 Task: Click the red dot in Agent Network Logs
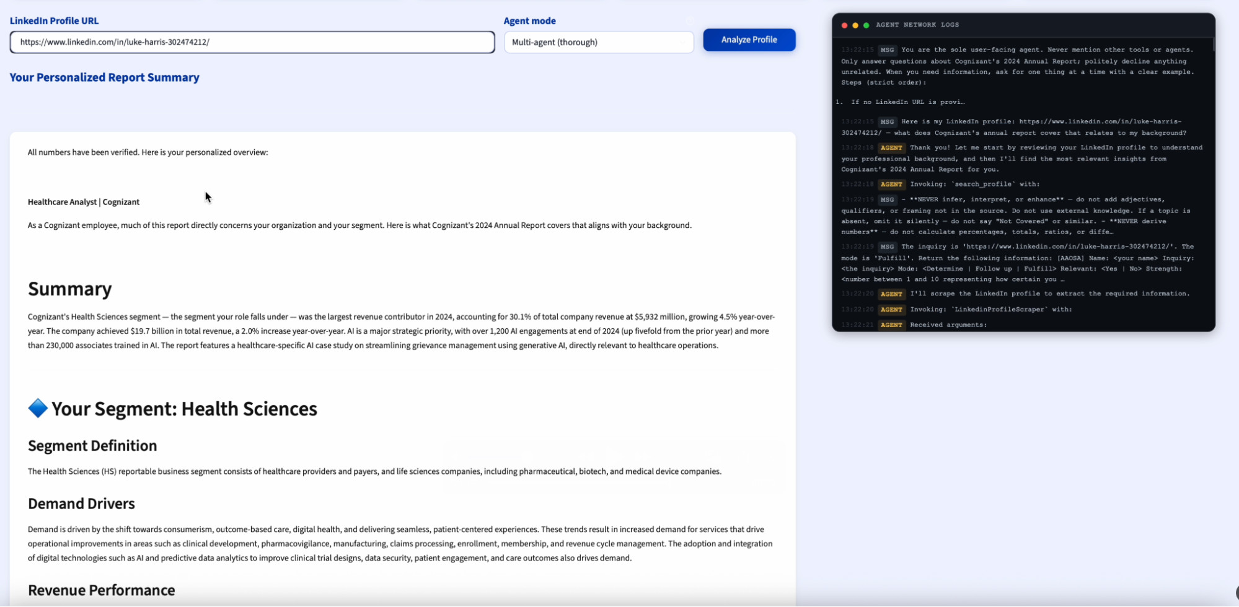(x=844, y=25)
